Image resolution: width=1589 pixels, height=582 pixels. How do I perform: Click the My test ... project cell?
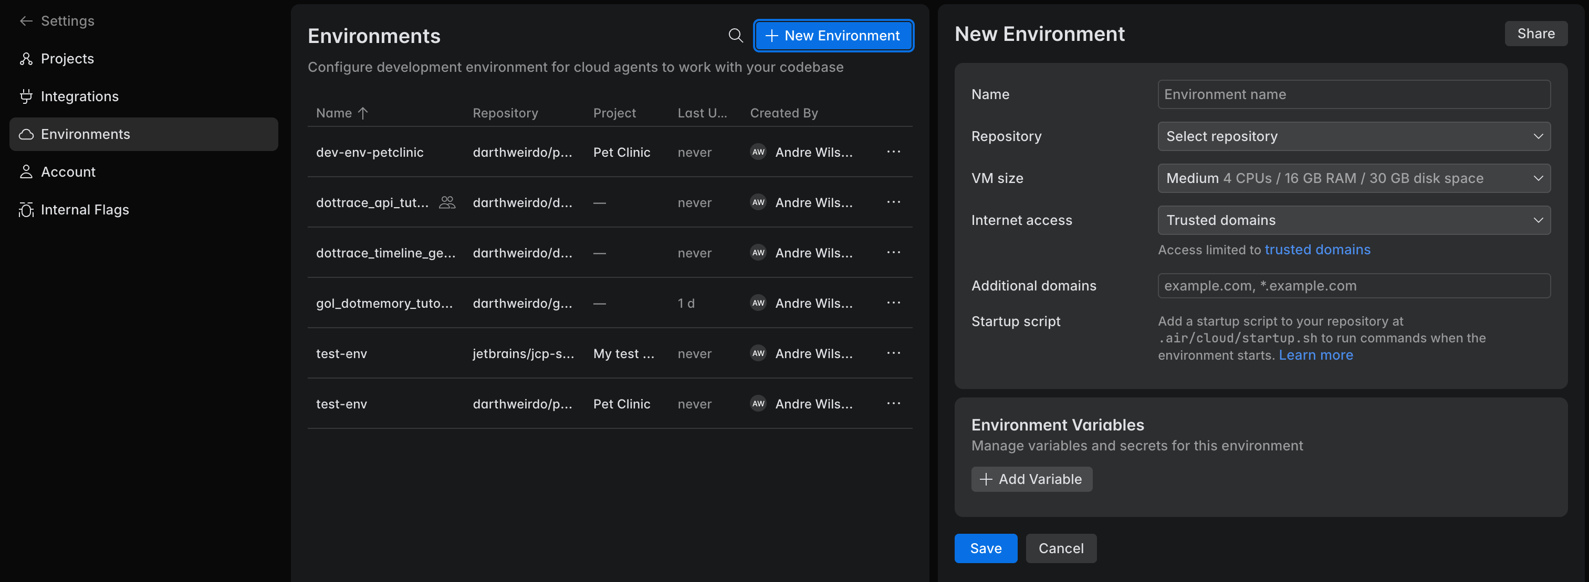coord(624,353)
